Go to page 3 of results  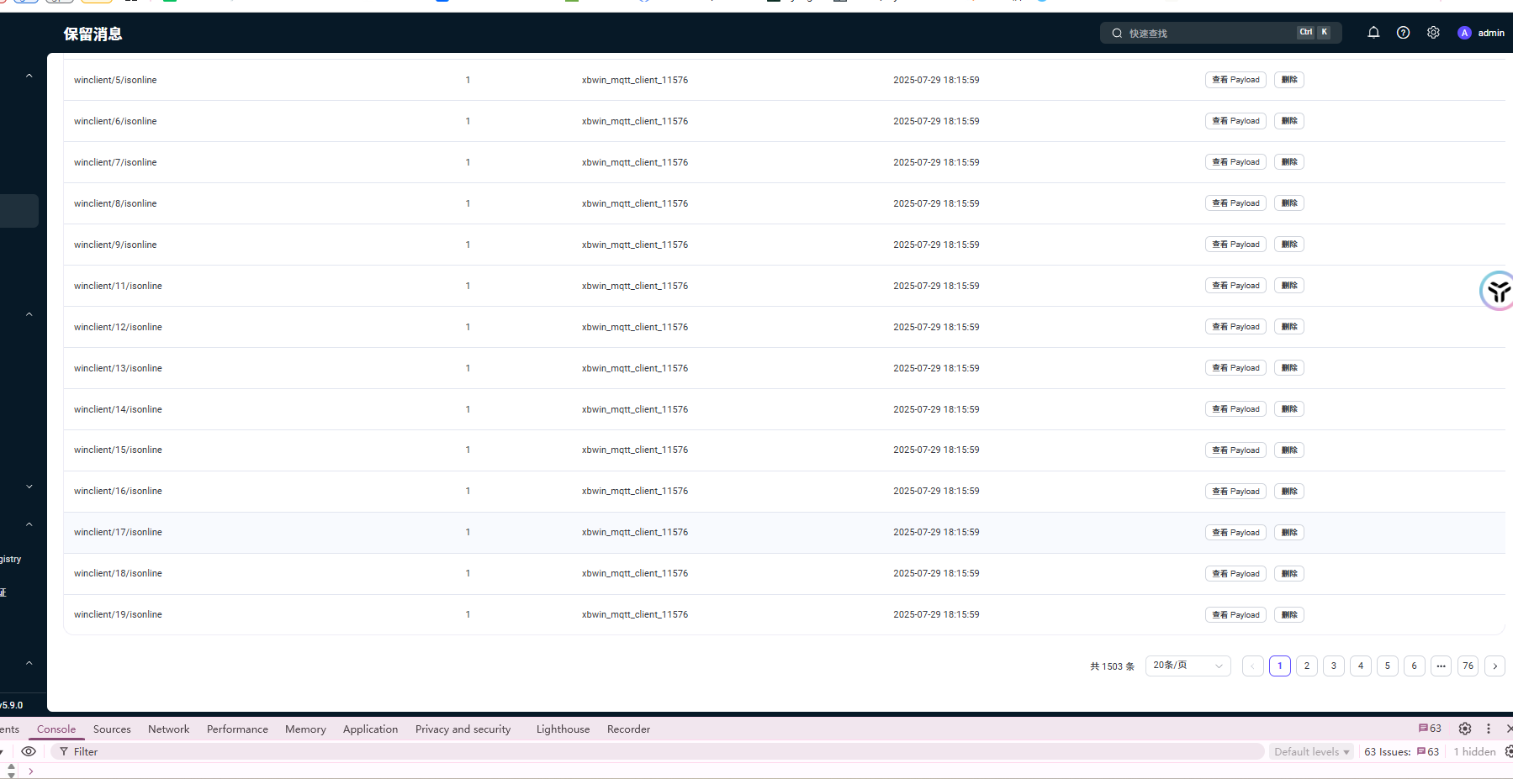click(1333, 666)
